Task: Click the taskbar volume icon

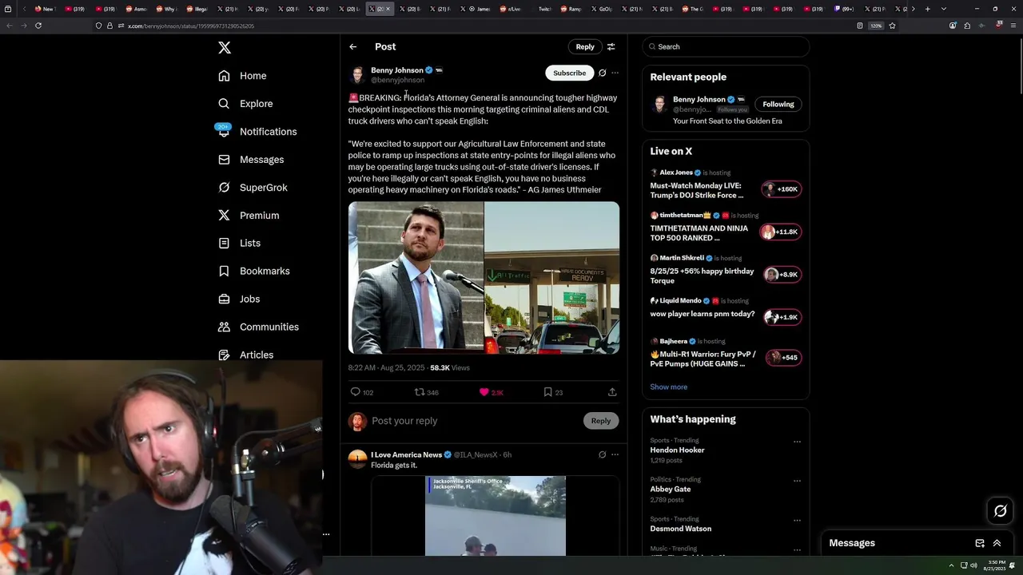Action: (x=973, y=565)
